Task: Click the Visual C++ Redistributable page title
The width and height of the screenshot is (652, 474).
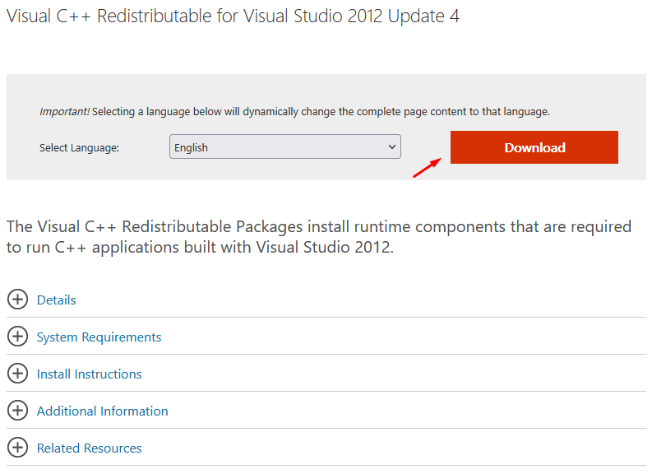Action: click(233, 17)
